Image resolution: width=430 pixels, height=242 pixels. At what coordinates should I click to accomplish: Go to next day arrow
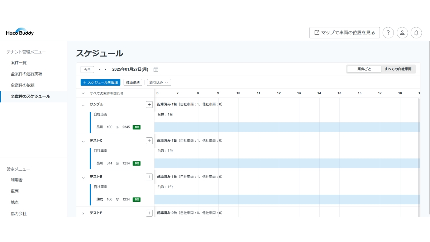point(105,69)
